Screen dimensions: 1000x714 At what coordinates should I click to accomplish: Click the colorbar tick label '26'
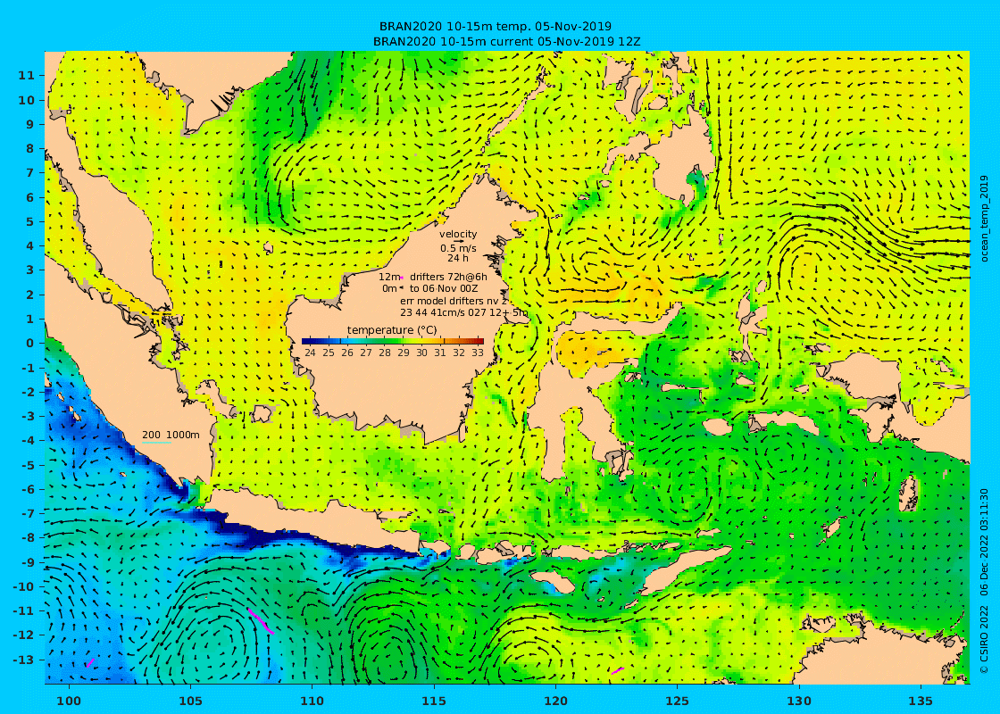click(347, 353)
